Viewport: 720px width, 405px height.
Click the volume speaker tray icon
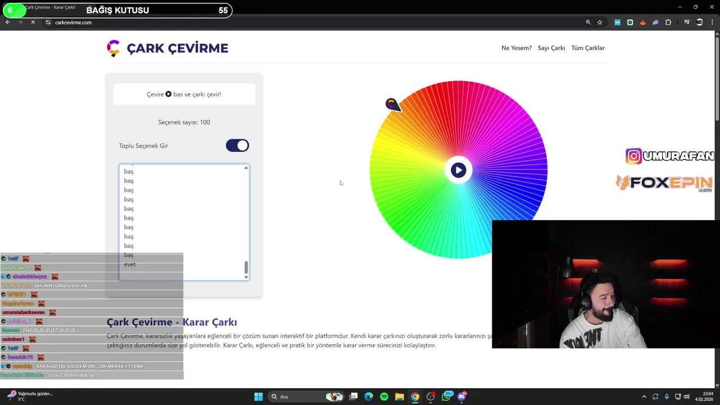click(x=687, y=397)
